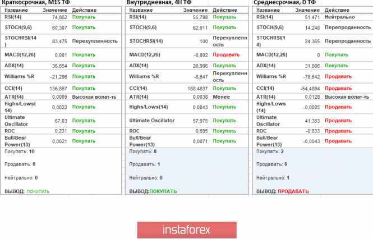Click the instaforex logo banner
Screen dimensions: 373x239
187,230
